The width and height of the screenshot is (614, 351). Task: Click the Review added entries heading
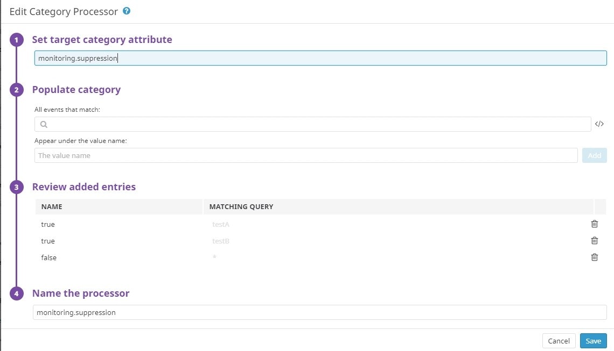pos(84,187)
